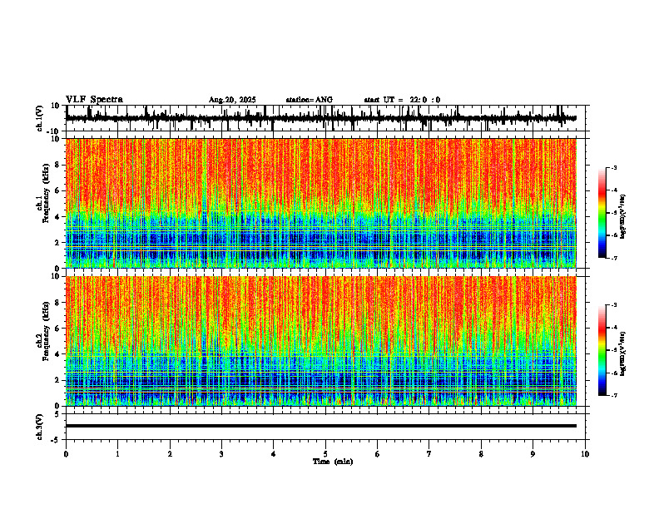Click the '-3' tick on ch.2 colorbar
Screen dimensions: 659x509
614,305
